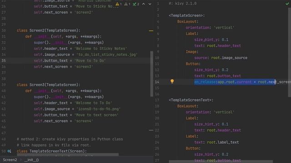Click green inspection checkmark in kv editor
The width and height of the screenshot is (291, 163).
(287, 4)
